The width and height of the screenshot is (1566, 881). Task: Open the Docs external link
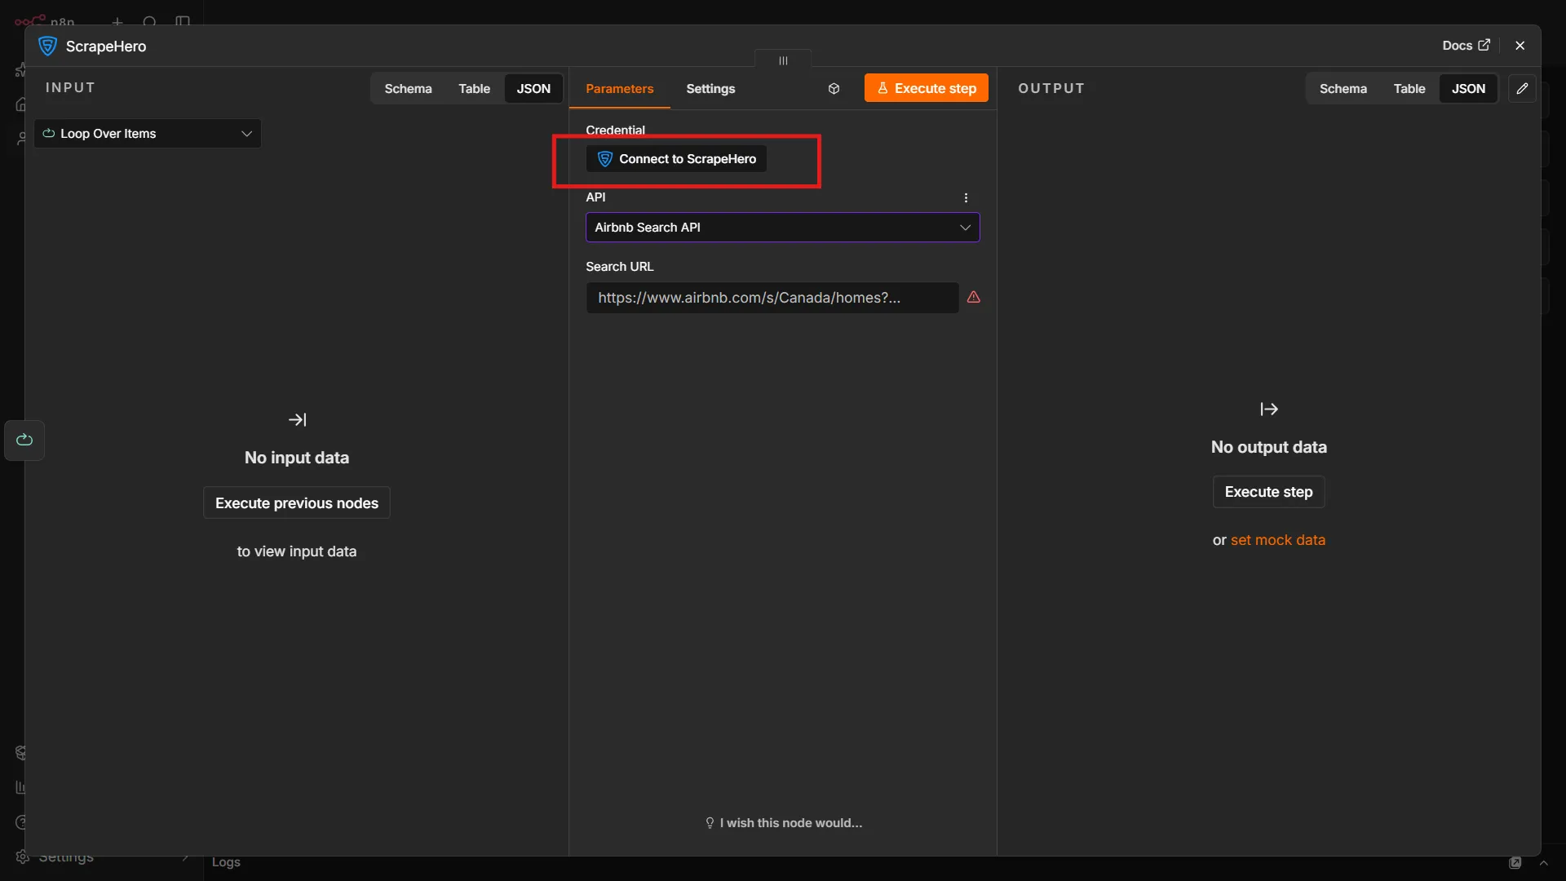pos(1466,46)
